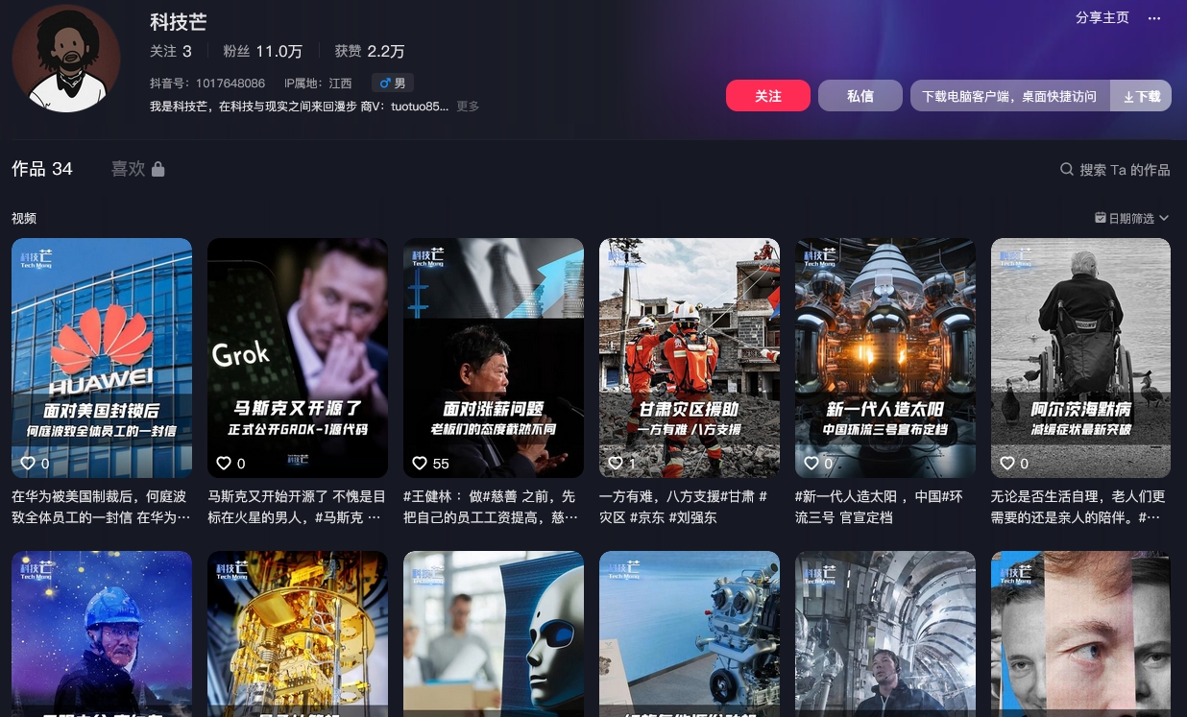The width and height of the screenshot is (1187, 717).
Task: Expand bio with 更多 link
Action: (468, 107)
